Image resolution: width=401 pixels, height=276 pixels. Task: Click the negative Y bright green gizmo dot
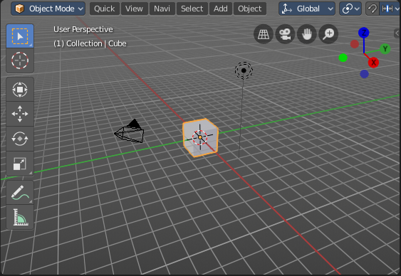pos(343,58)
